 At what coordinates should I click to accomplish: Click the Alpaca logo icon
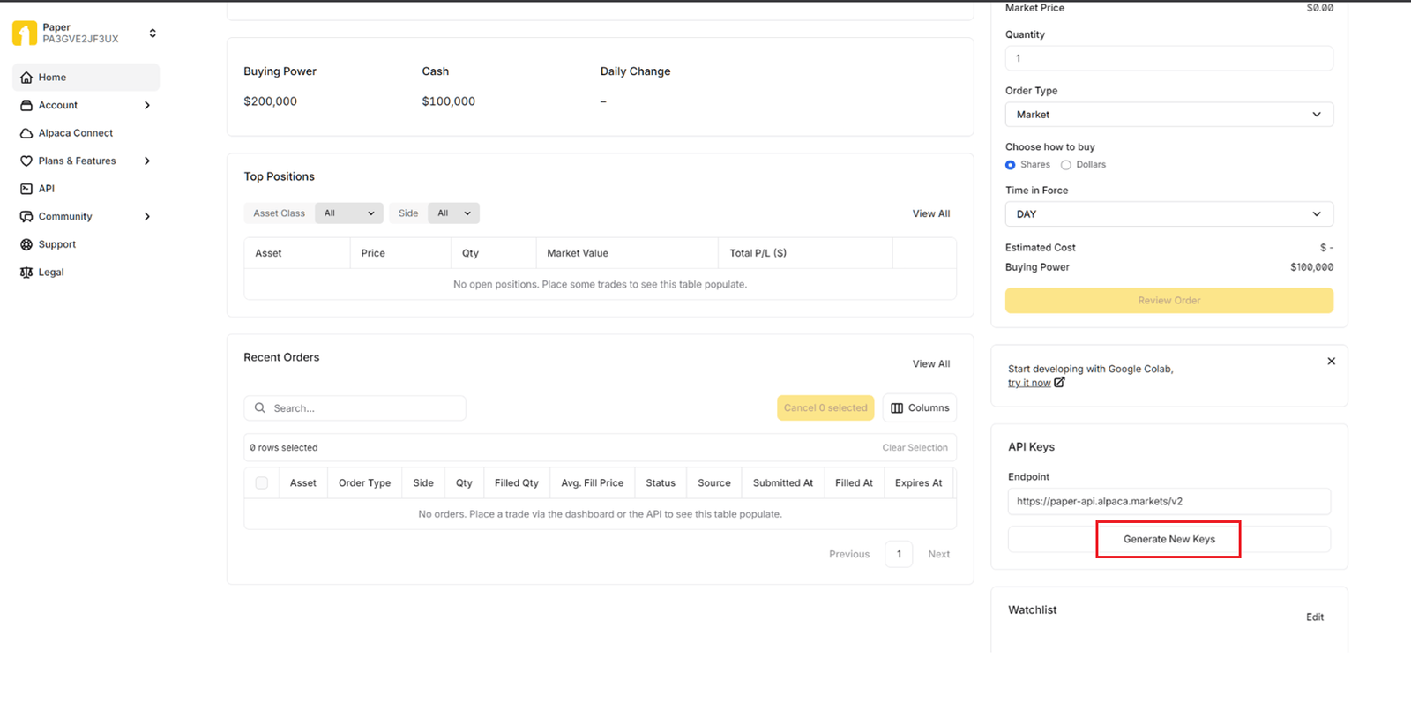[x=25, y=34]
